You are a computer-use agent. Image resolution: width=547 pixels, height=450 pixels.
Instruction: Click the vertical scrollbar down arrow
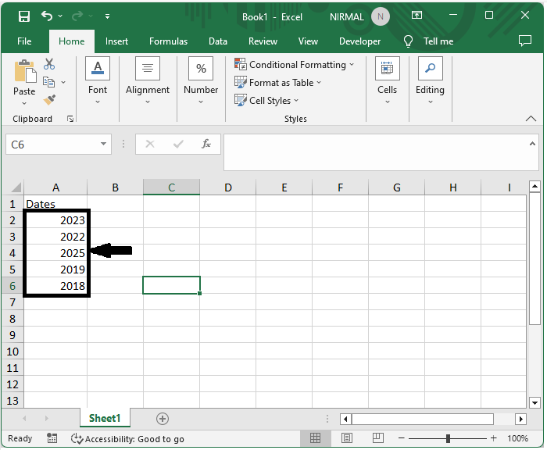click(x=534, y=402)
